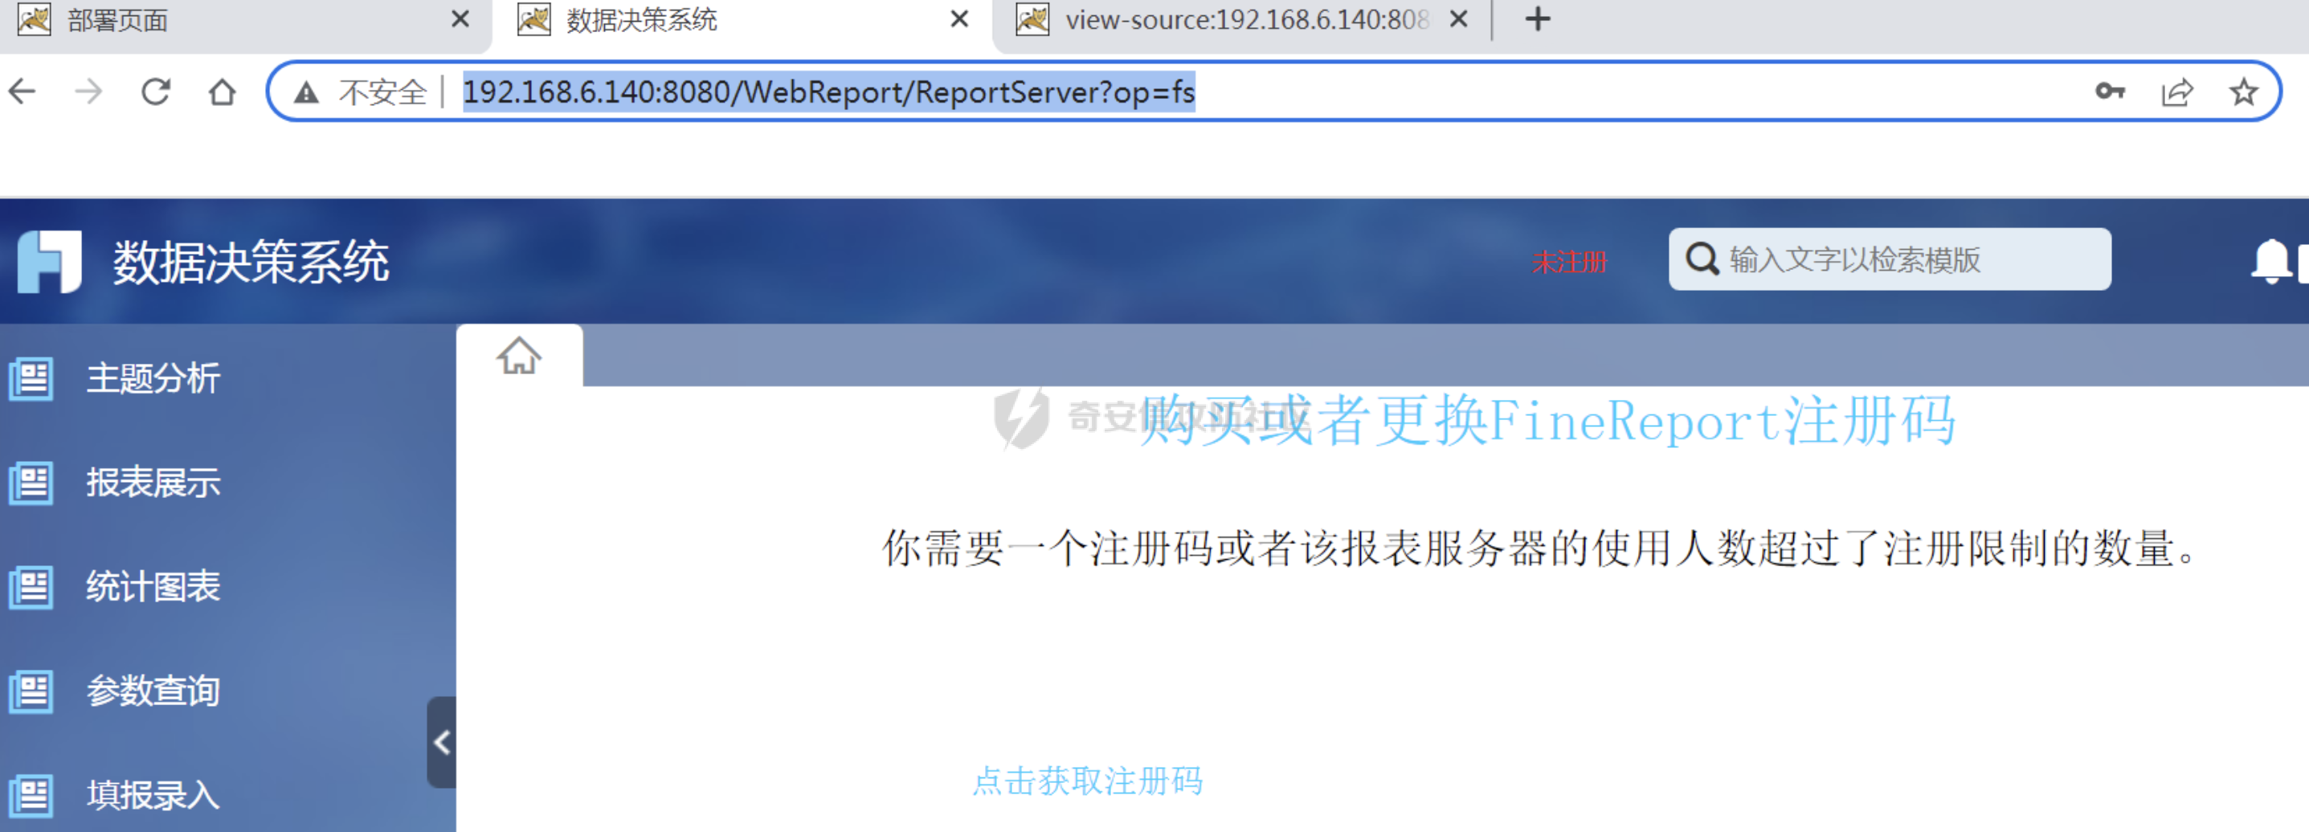Click the address bar URL

pyautogui.click(x=828, y=92)
